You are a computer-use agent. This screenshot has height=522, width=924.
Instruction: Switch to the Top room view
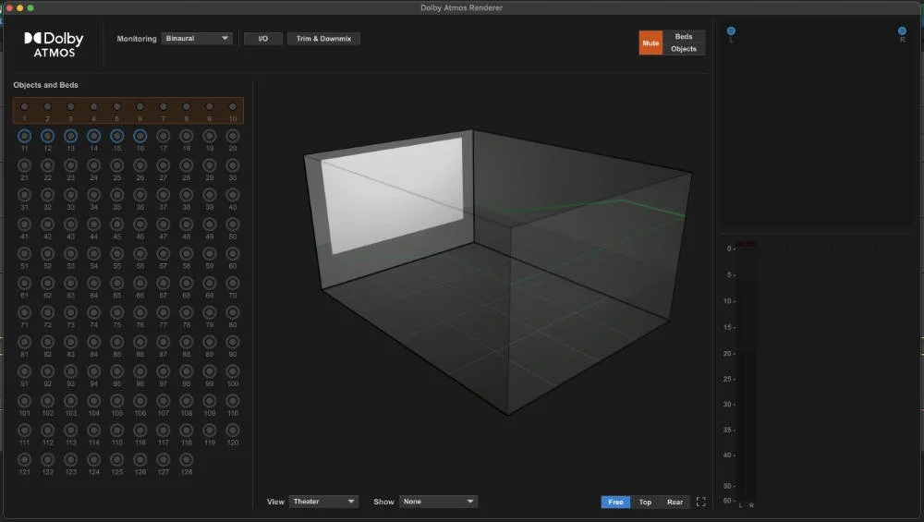(645, 502)
